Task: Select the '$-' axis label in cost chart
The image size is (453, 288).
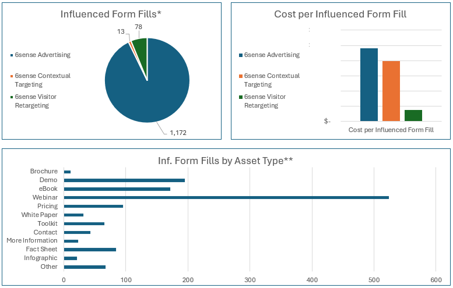Action: (327, 121)
